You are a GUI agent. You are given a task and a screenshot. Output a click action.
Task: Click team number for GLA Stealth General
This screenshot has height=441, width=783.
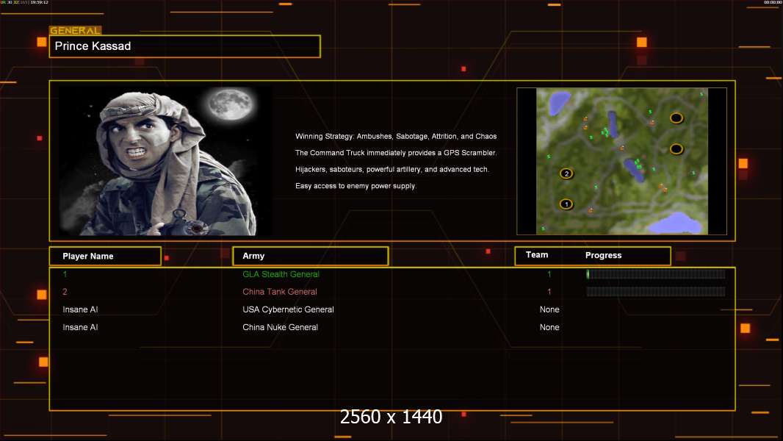[549, 274]
